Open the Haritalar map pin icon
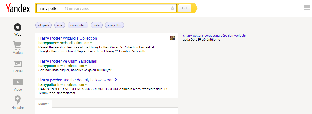 pyautogui.click(x=18, y=100)
